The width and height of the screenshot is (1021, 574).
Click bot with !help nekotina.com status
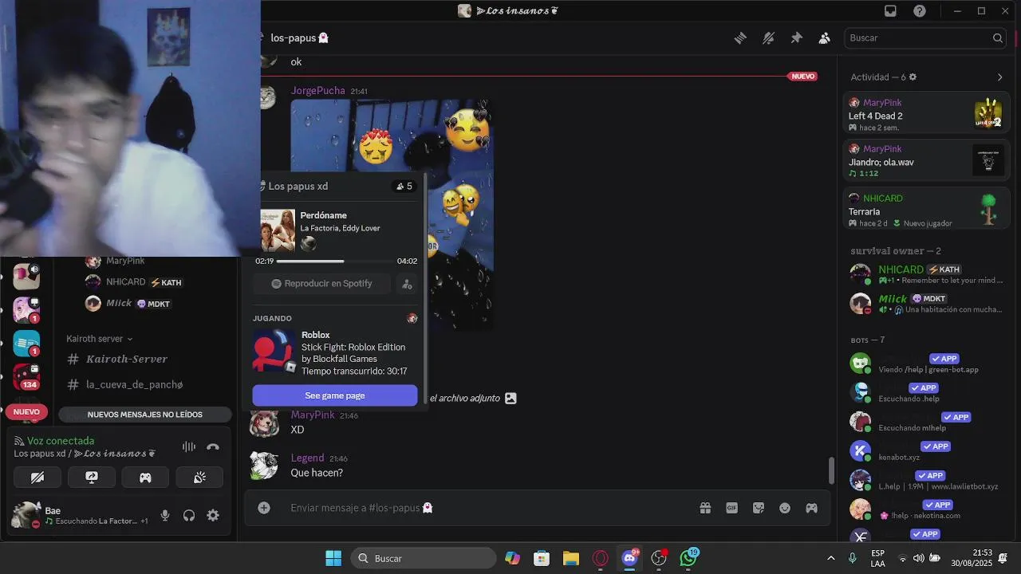926,510
